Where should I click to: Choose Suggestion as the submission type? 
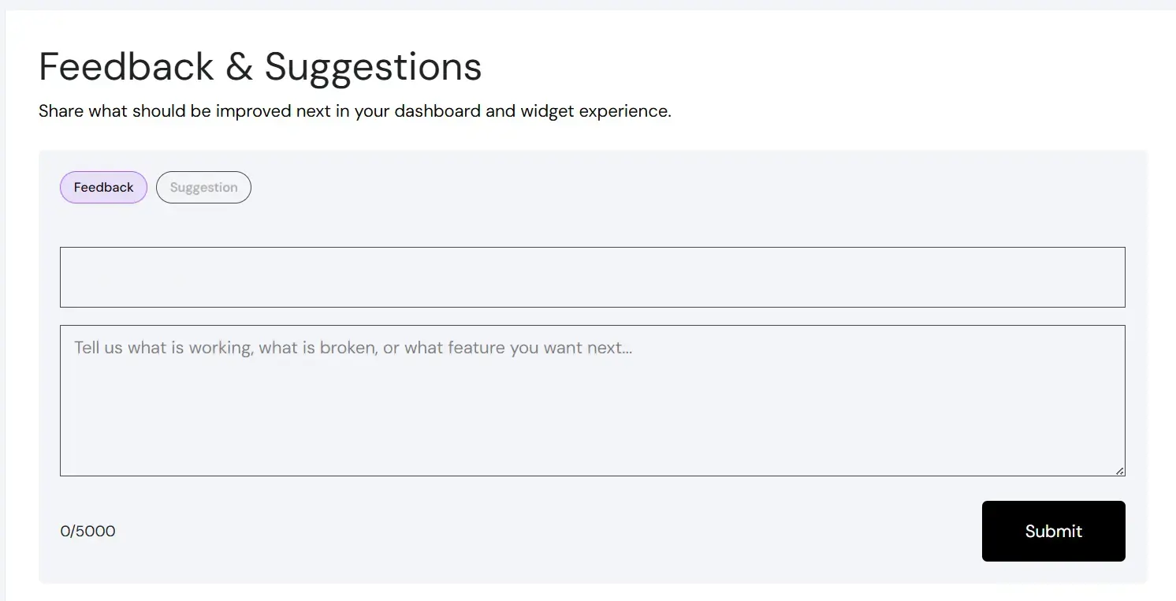203,187
